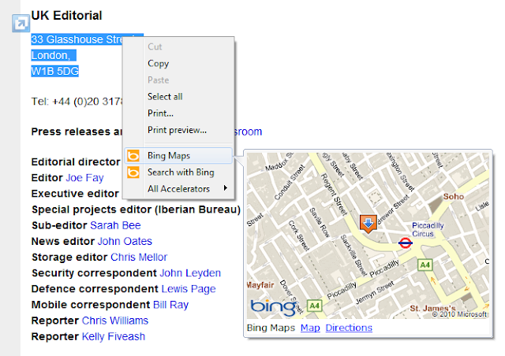Screen dimensions: 505x356
Task: Open Print preview... from context menu
Action: [x=177, y=130]
